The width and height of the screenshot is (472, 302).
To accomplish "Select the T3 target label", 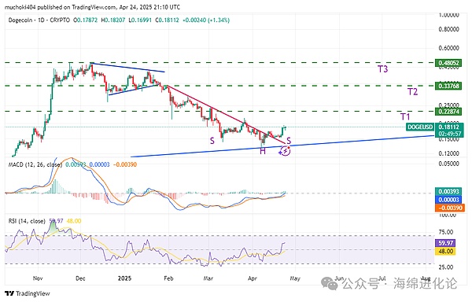I will [382, 69].
